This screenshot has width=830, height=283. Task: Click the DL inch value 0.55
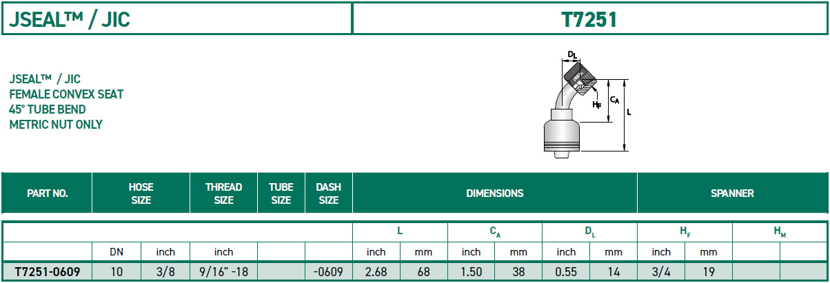pos(566,271)
